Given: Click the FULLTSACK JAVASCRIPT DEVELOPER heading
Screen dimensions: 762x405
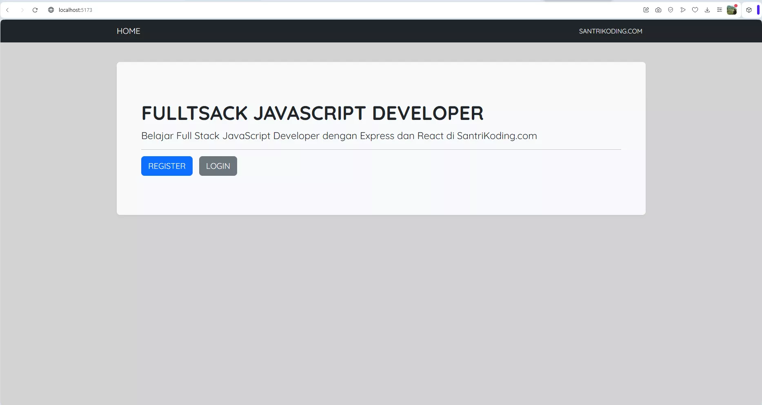Looking at the screenshot, I should click(313, 113).
